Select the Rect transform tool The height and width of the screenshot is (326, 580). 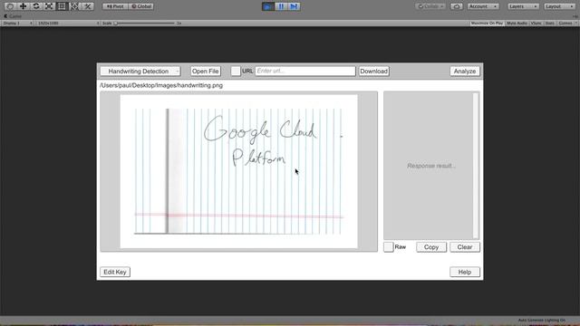pos(62,6)
